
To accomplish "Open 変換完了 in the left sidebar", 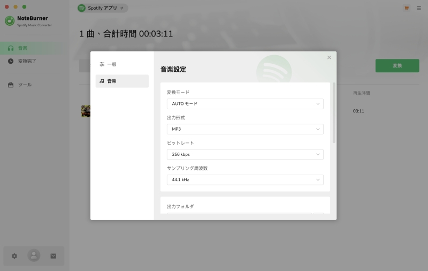I will pyautogui.click(x=34, y=61).
